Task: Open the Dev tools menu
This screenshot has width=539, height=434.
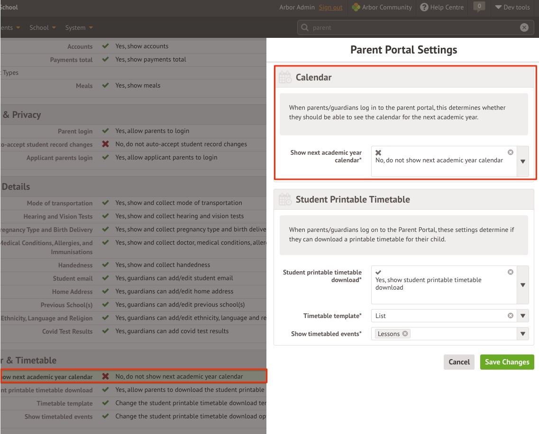Action: coord(512,7)
